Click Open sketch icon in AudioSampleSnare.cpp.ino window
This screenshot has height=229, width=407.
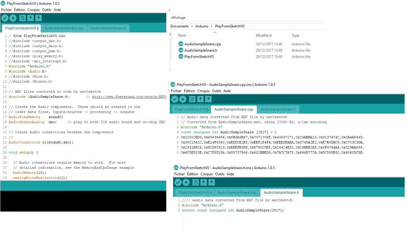[x=201, y=99]
